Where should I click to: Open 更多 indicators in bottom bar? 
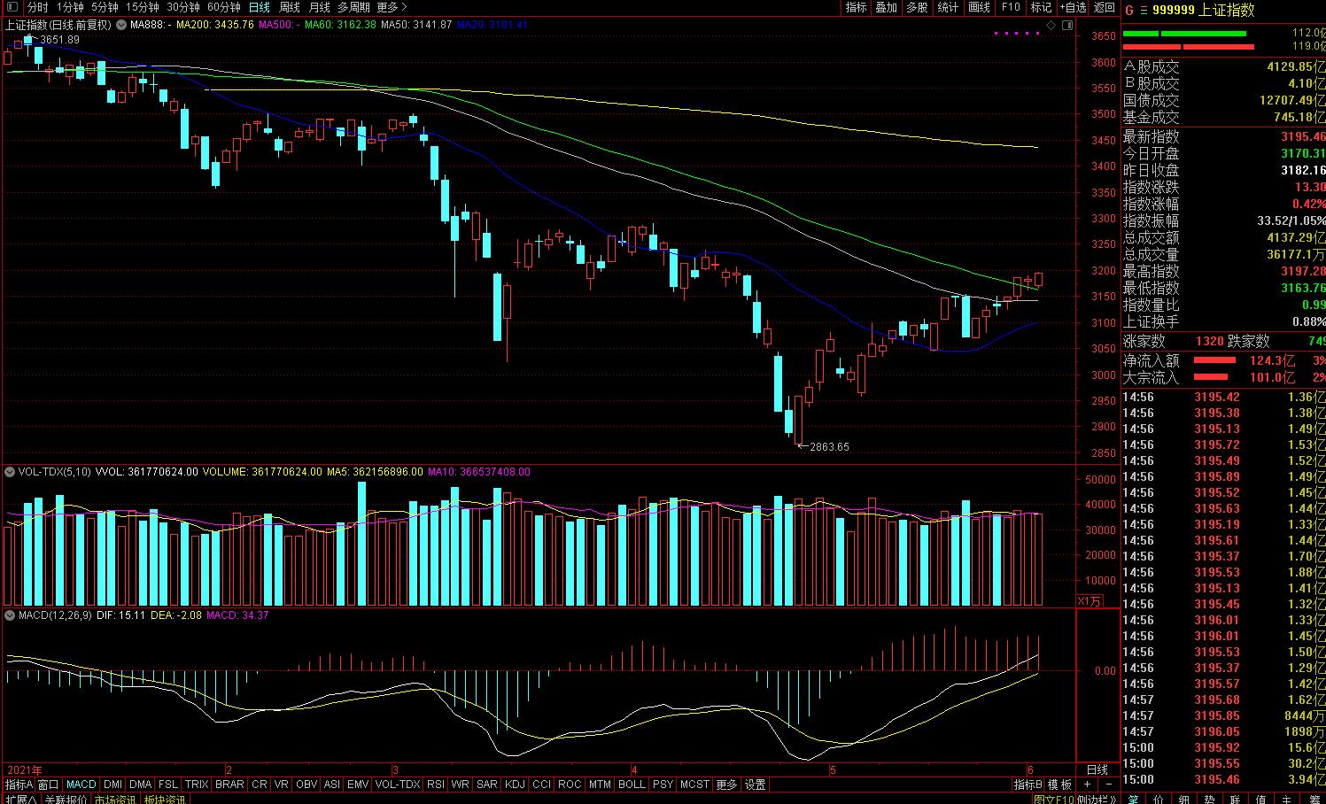[x=726, y=785]
